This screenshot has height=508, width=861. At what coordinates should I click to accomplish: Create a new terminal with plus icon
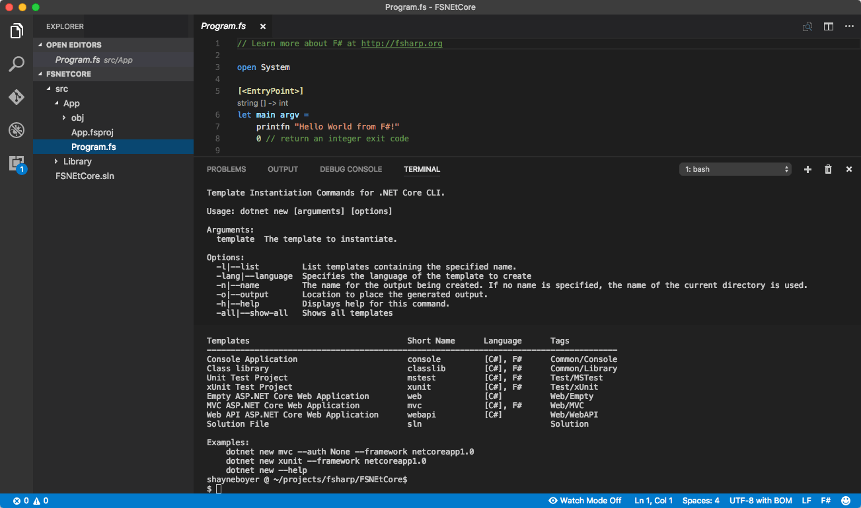click(x=807, y=169)
